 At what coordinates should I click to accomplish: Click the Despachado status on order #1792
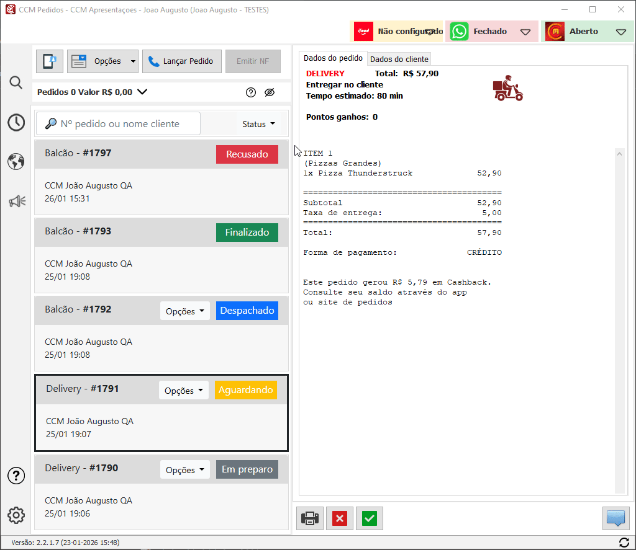247,311
